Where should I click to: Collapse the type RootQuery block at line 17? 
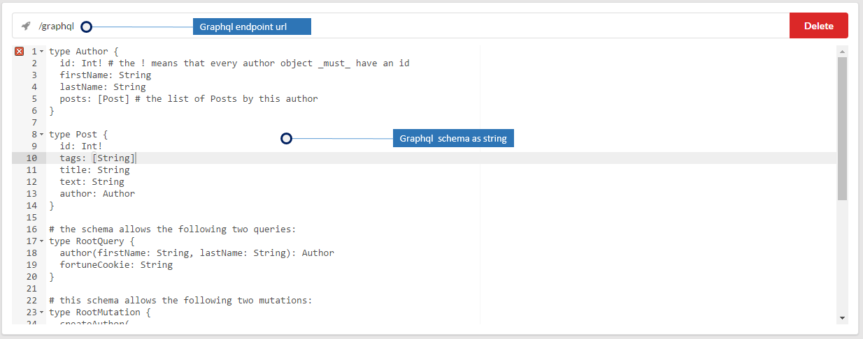[x=42, y=241]
